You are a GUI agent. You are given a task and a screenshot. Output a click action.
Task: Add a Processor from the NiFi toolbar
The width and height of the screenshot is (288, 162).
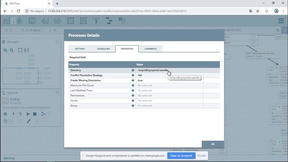click(x=32, y=21)
